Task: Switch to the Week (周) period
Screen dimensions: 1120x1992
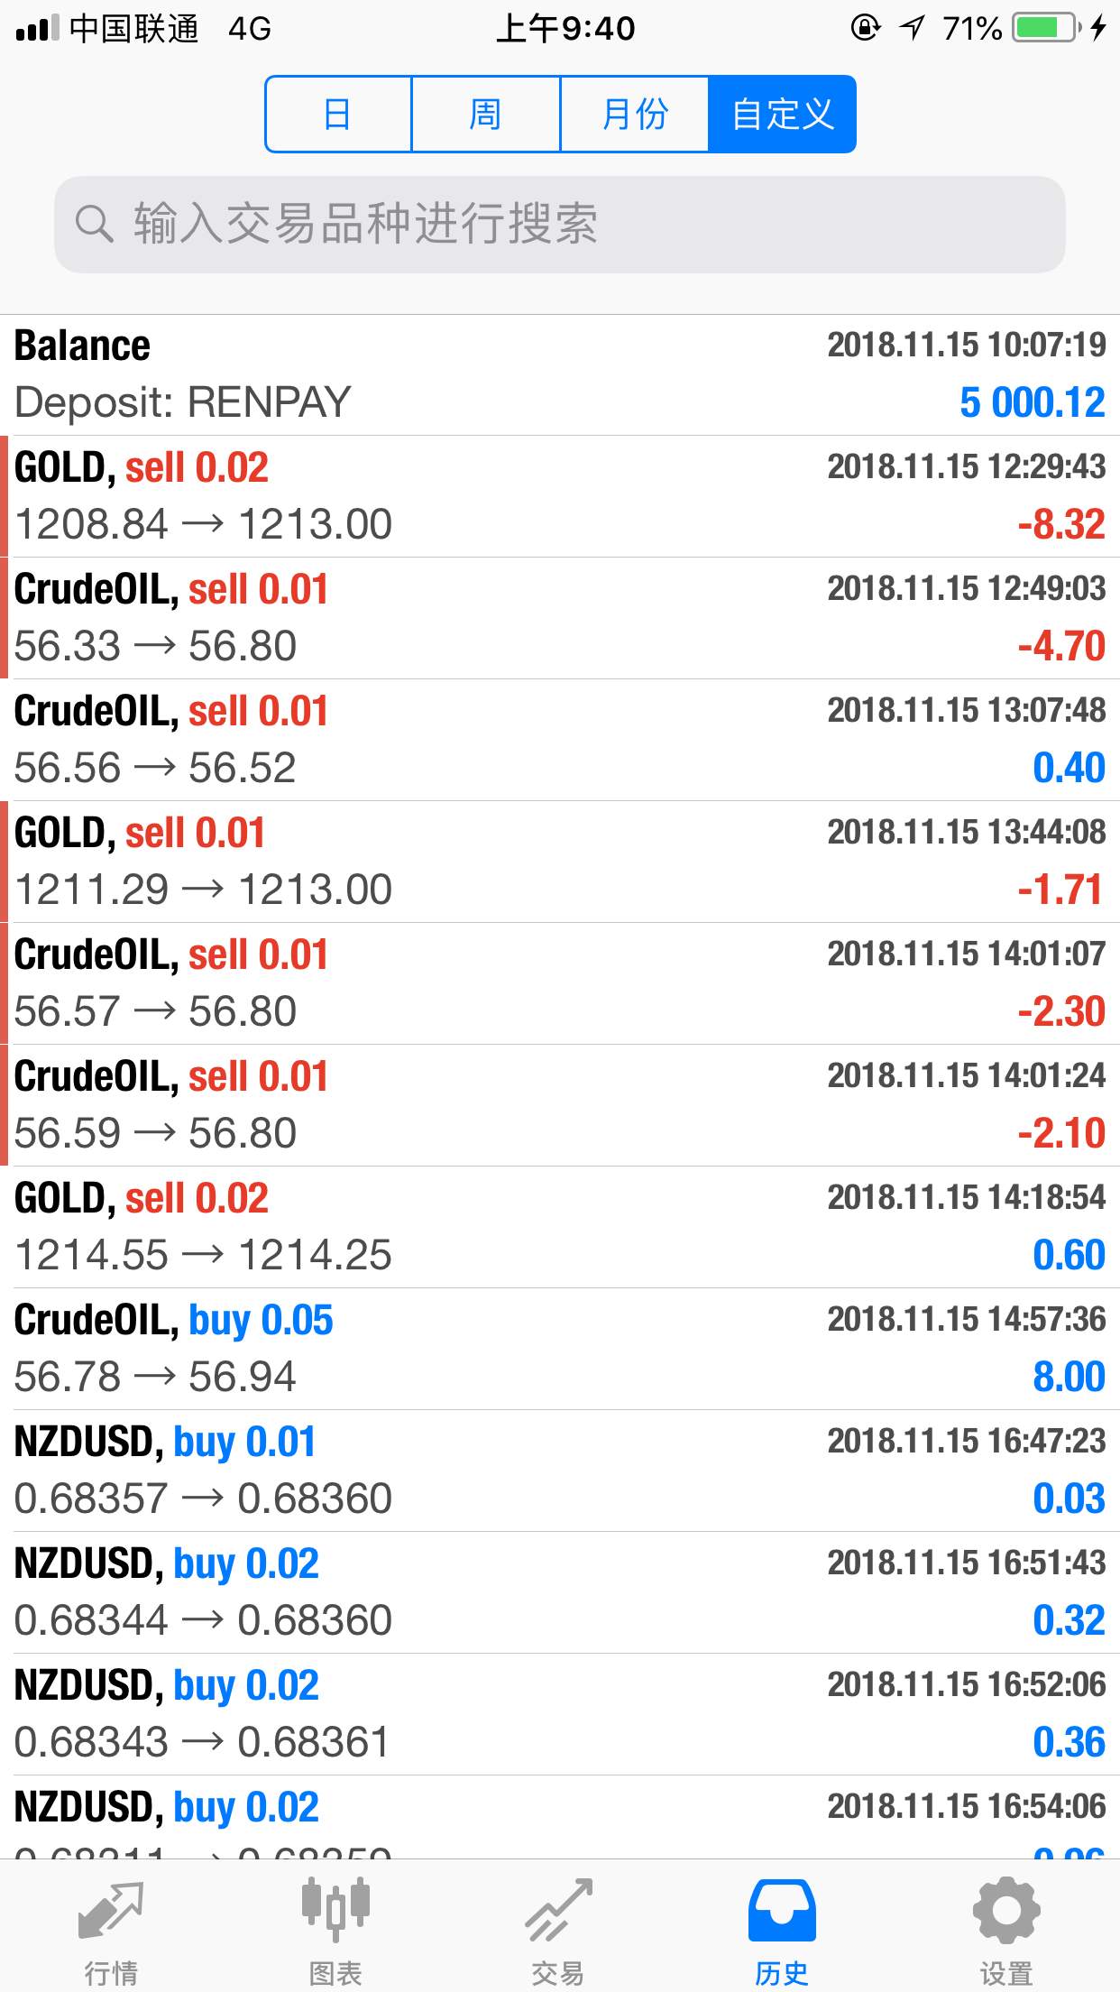Action: click(485, 115)
